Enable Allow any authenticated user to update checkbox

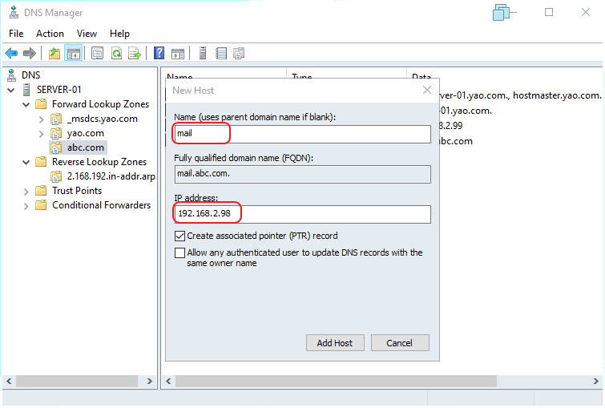tap(179, 252)
